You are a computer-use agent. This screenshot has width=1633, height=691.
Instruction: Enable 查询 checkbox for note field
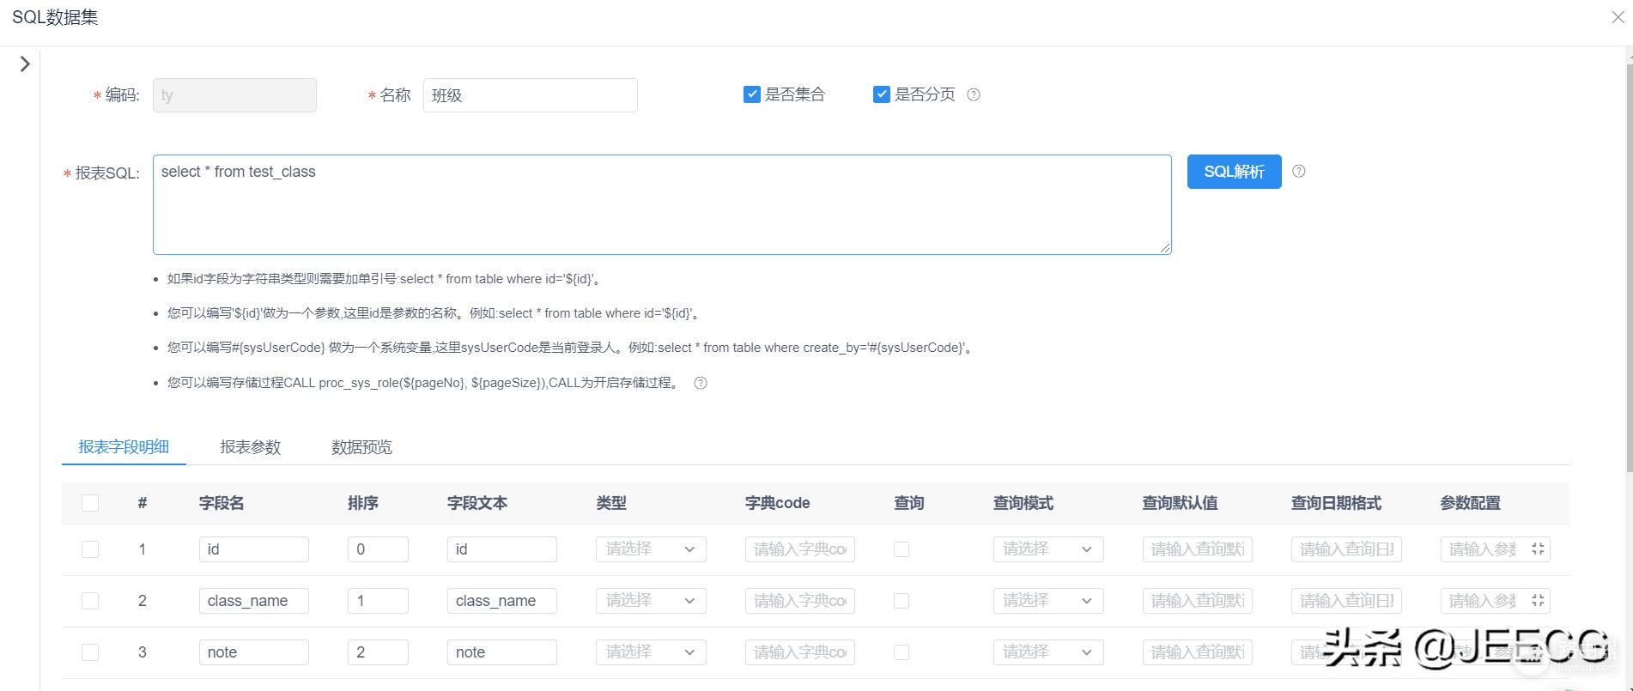[901, 652]
